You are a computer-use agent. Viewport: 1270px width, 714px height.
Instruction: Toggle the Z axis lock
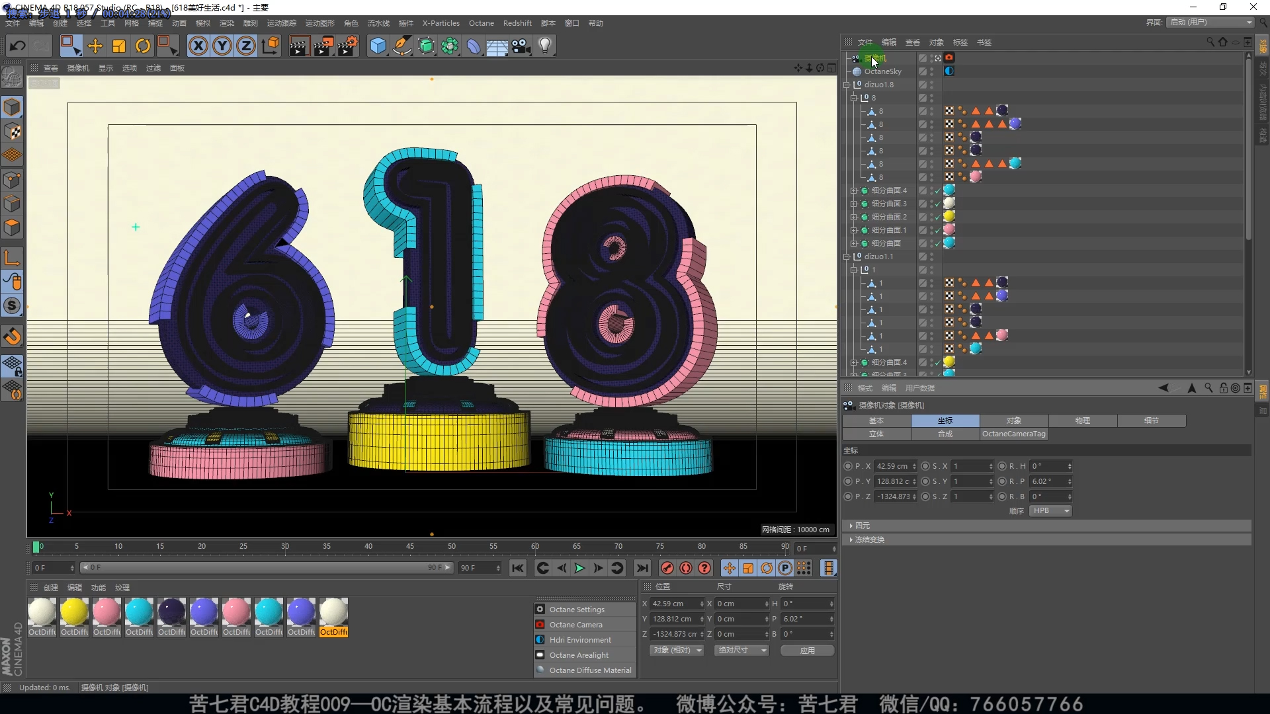246,46
